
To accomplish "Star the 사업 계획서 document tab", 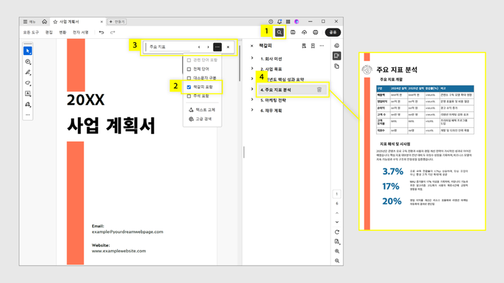I will [x=55, y=22].
